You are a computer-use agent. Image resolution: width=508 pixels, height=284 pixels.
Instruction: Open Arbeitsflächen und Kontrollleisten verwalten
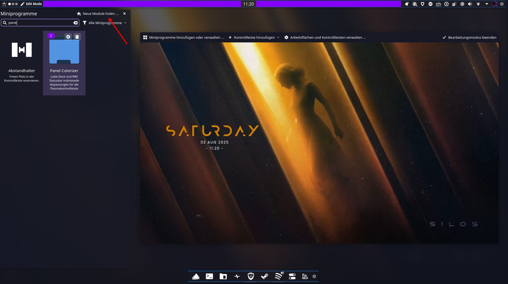(x=325, y=38)
